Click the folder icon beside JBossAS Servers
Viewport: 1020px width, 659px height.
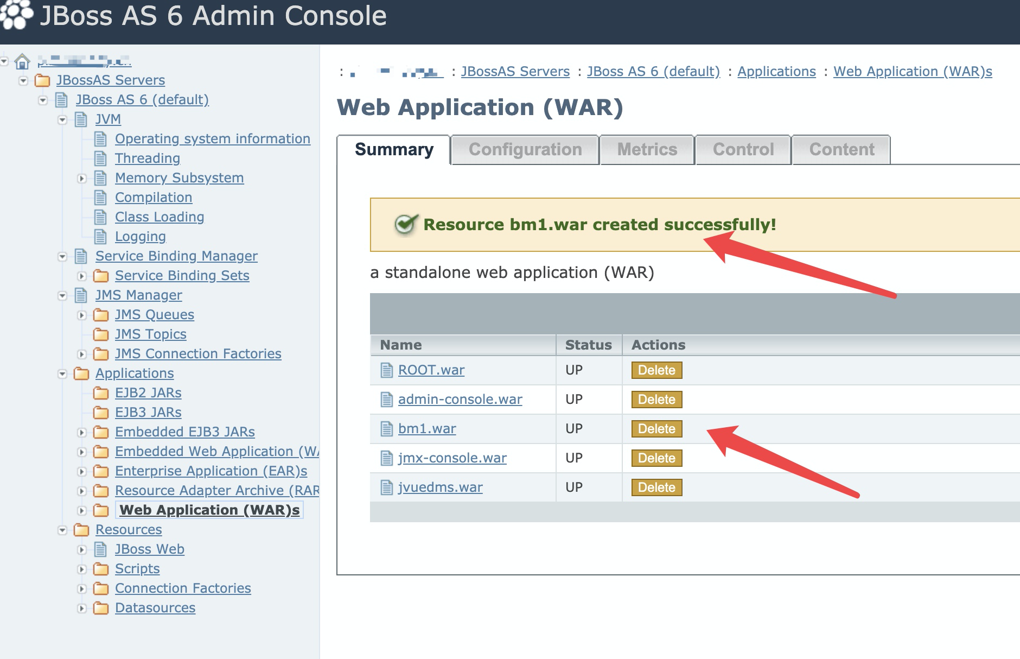[42, 81]
